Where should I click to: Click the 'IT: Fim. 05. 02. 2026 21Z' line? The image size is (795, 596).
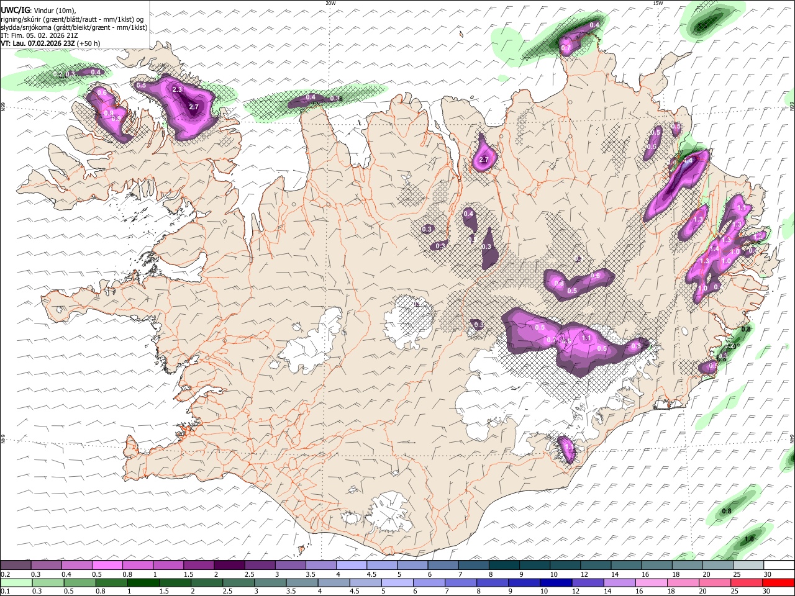(x=39, y=35)
